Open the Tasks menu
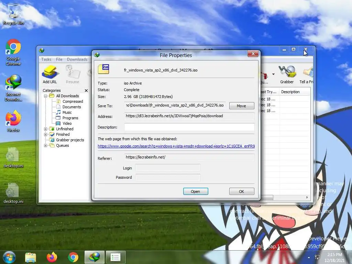The width and height of the screenshot is (352, 264). point(46,59)
